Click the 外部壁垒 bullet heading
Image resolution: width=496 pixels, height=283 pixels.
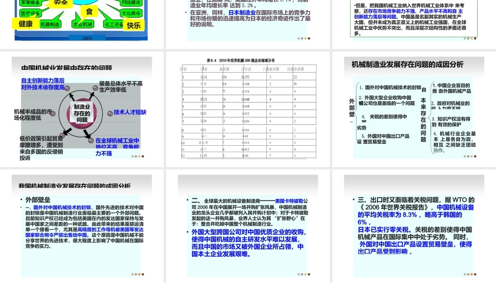coord(38,200)
